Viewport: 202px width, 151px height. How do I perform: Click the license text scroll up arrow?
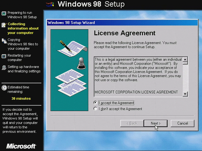pos(185,59)
